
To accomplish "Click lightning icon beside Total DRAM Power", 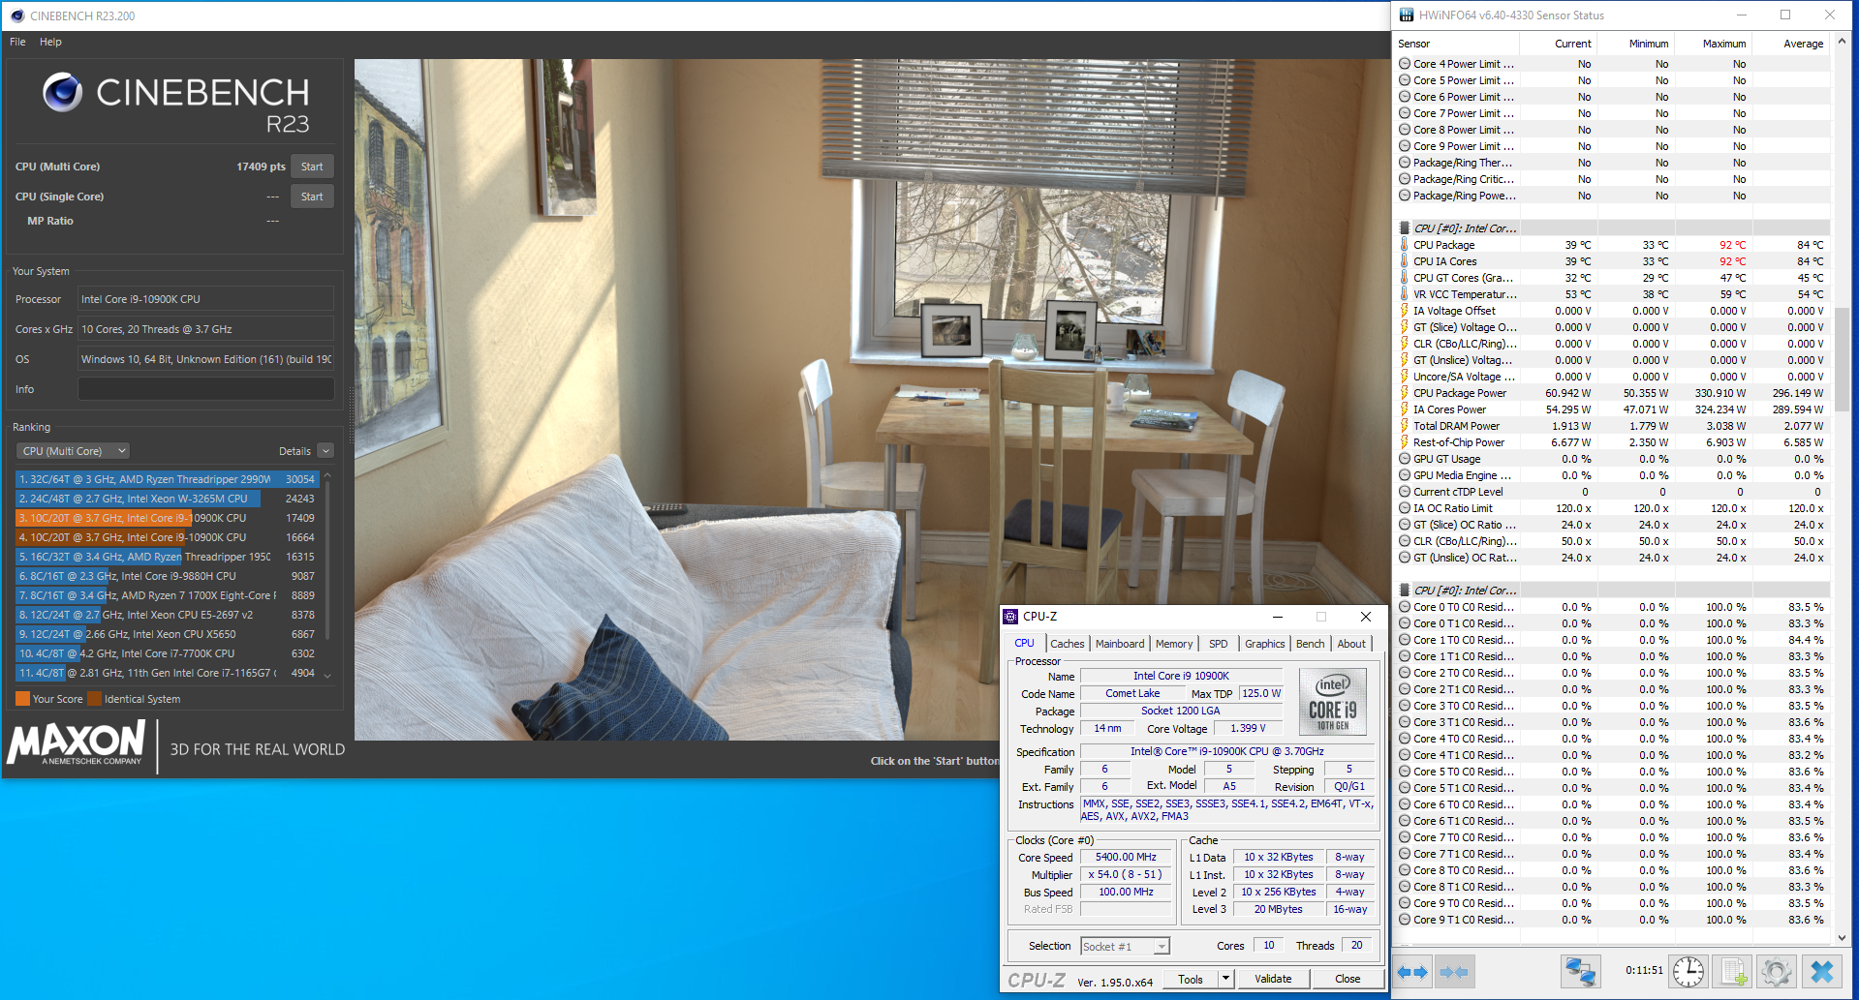I will point(1404,426).
